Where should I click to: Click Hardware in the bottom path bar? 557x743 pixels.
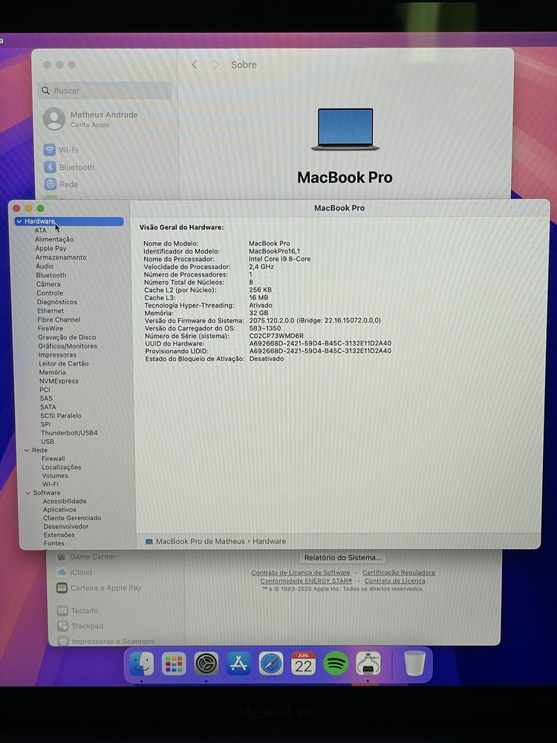coord(269,541)
